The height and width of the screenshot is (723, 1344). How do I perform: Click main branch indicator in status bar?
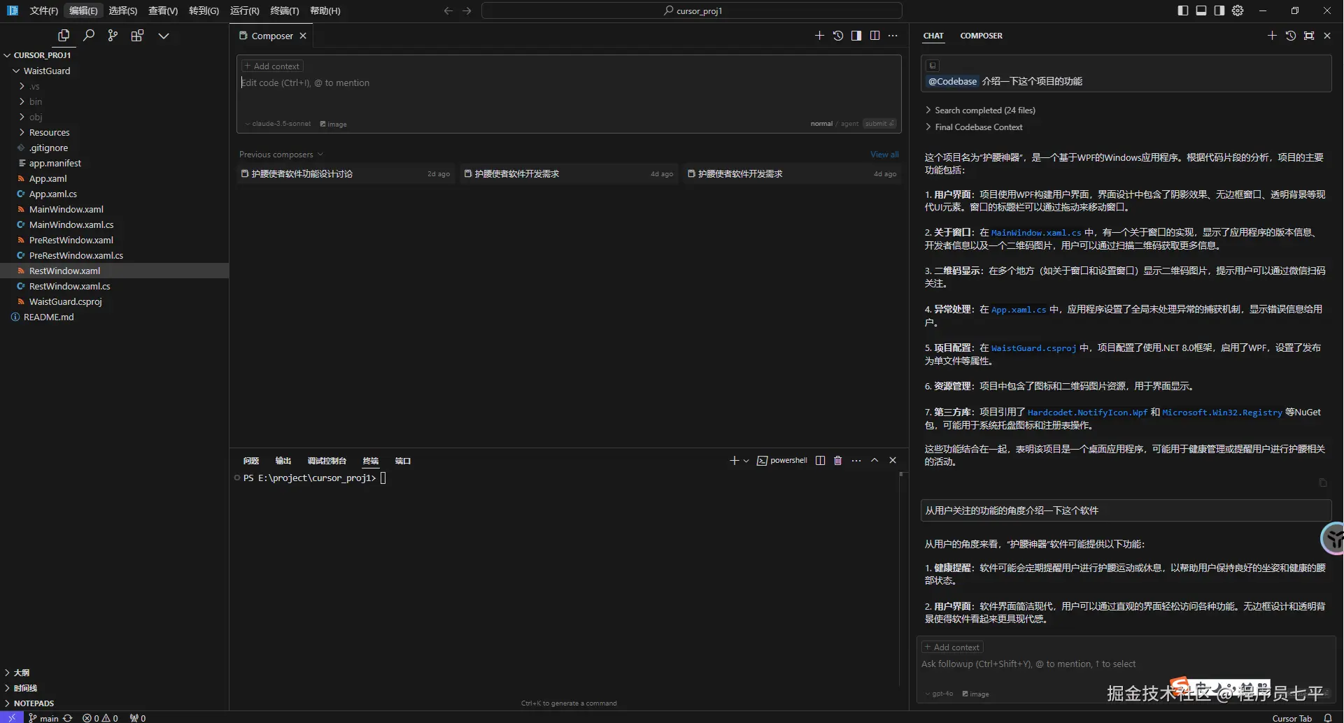click(x=43, y=718)
